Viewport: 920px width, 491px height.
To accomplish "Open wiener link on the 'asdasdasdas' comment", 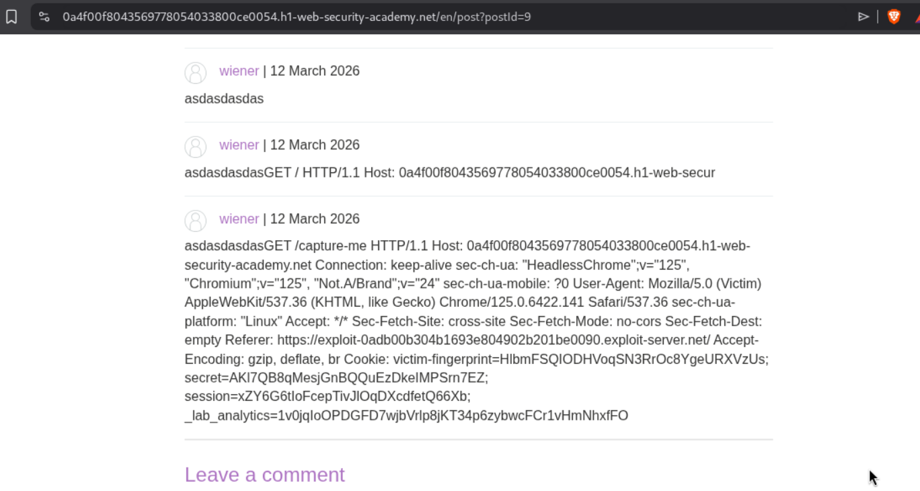I will coord(239,71).
